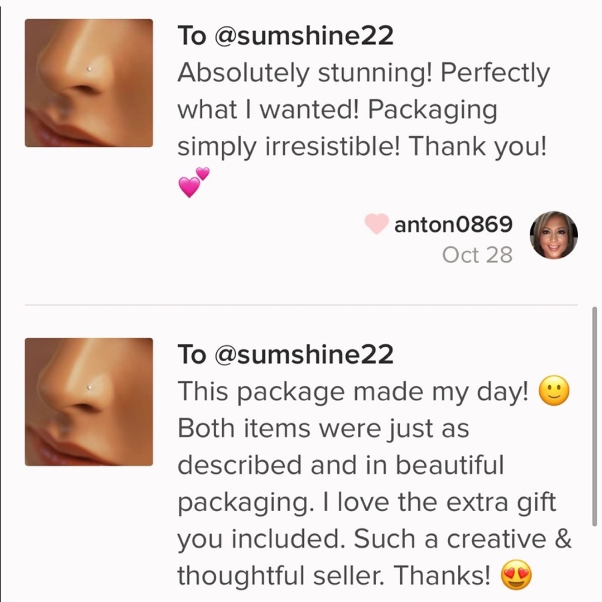Open anton0869's profile photo
The image size is (602, 602).
553,235
